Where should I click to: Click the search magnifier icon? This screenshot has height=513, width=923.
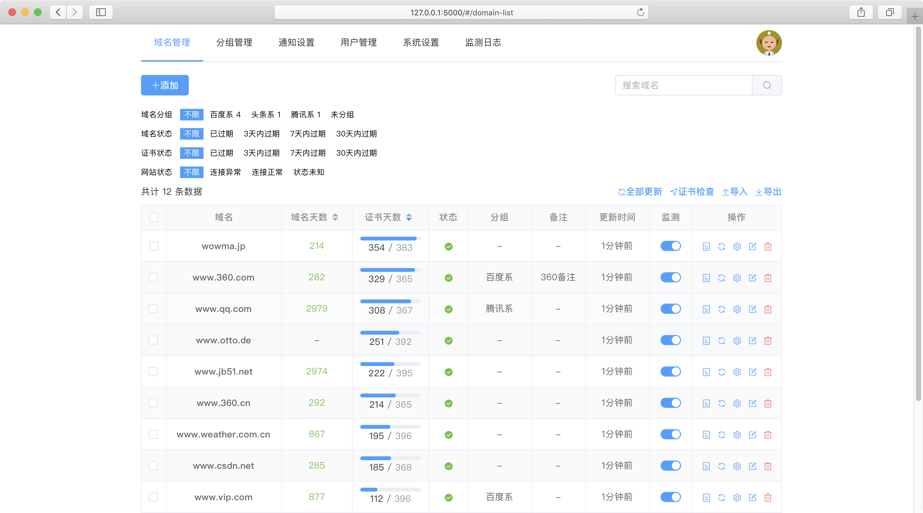tap(767, 85)
